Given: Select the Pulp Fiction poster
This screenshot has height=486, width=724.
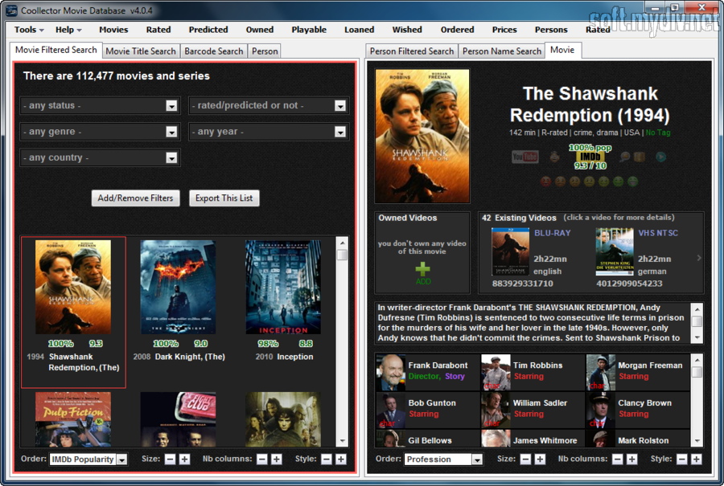Looking at the screenshot, I should pyautogui.click(x=73, y=419).
